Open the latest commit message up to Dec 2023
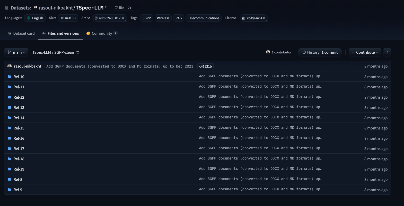Screen dimensions: 404x206 click(120, 66)
